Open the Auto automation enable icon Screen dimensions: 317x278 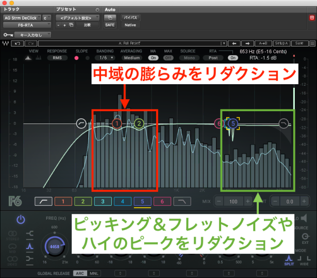(110, 18)
